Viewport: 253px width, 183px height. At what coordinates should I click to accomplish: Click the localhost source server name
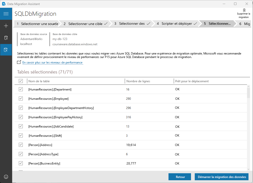click(26, 44)
